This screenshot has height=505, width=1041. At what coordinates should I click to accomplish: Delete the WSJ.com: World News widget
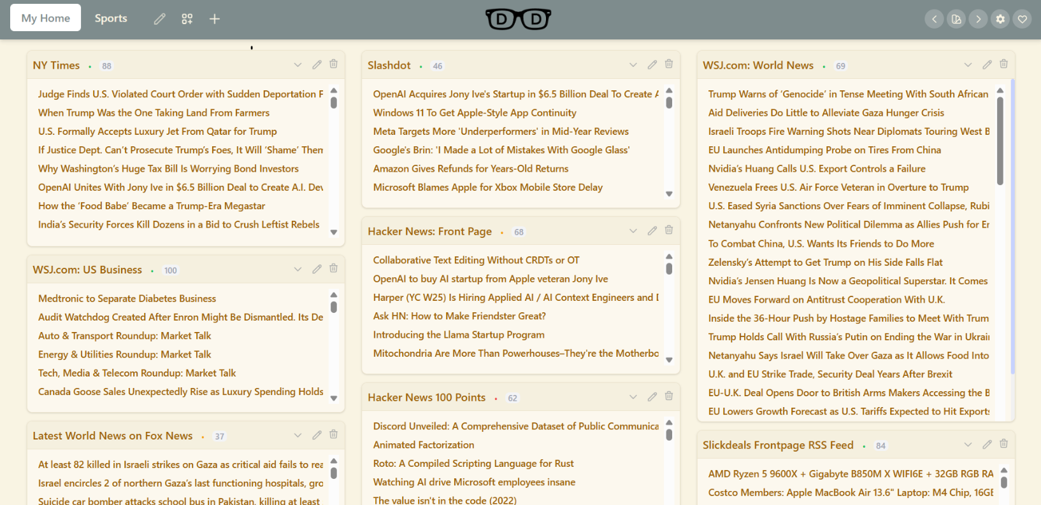(x=1004, y=64)
